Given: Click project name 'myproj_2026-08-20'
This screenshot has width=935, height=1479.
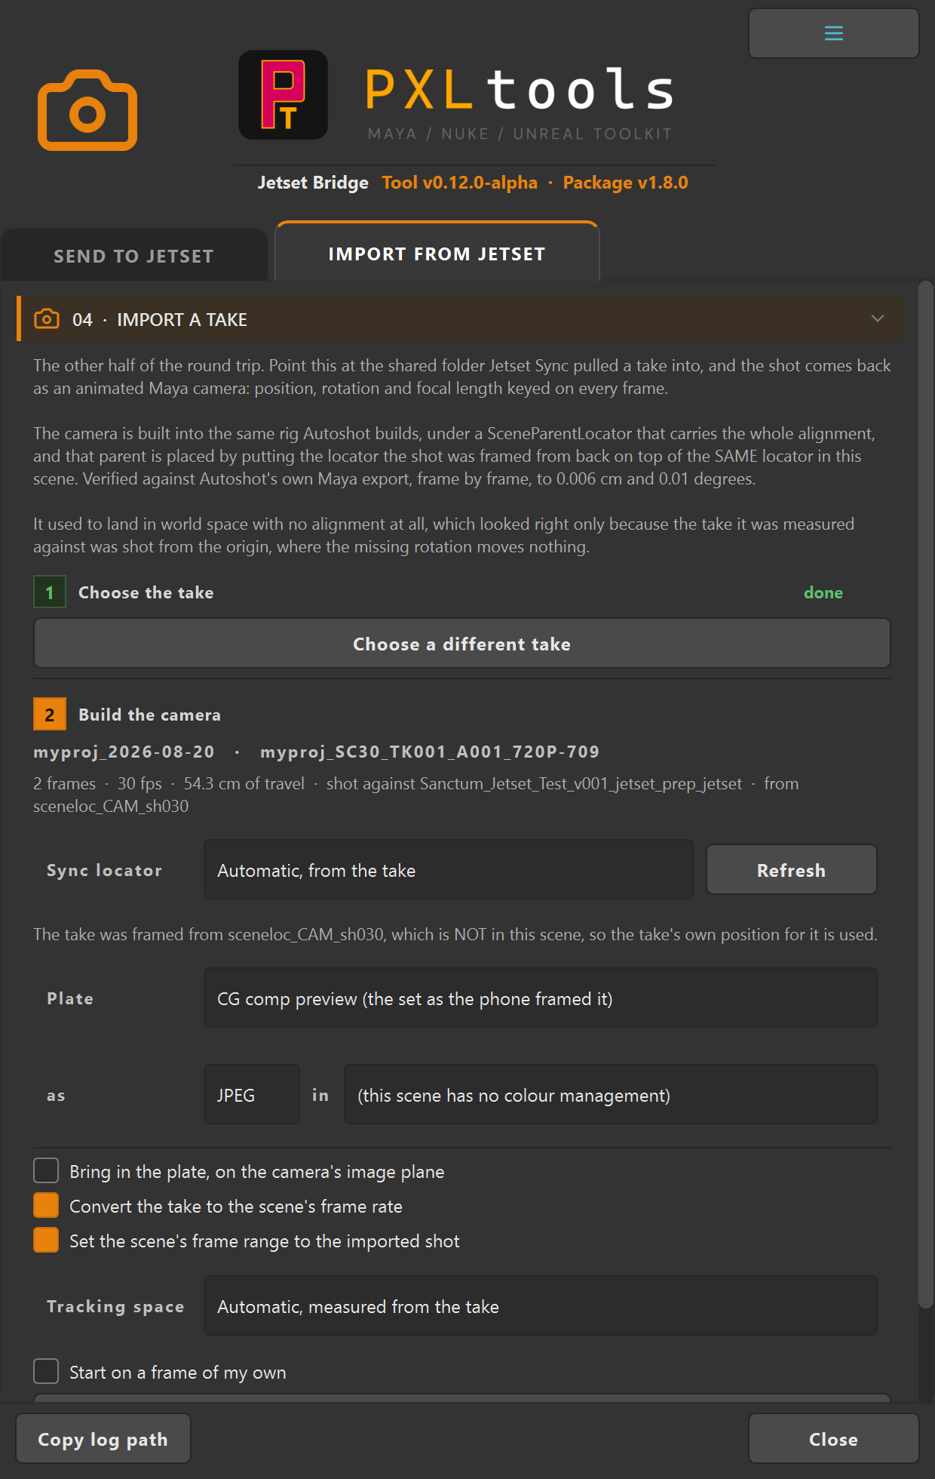Looking at the screenshot, I should [x=124, y=752].
